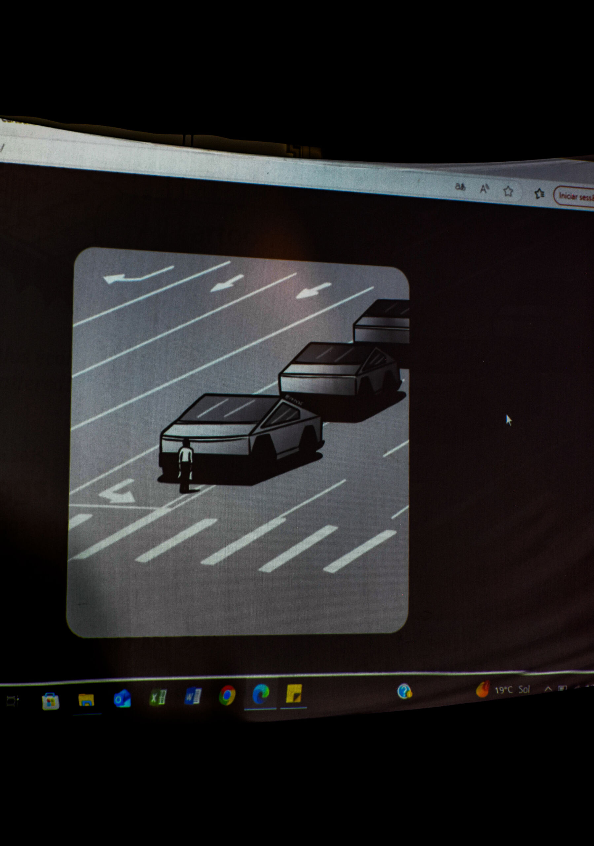This screenshot has height=846, width=594.
Task: Launch Word from the taskbar
Action: point(193,696)
